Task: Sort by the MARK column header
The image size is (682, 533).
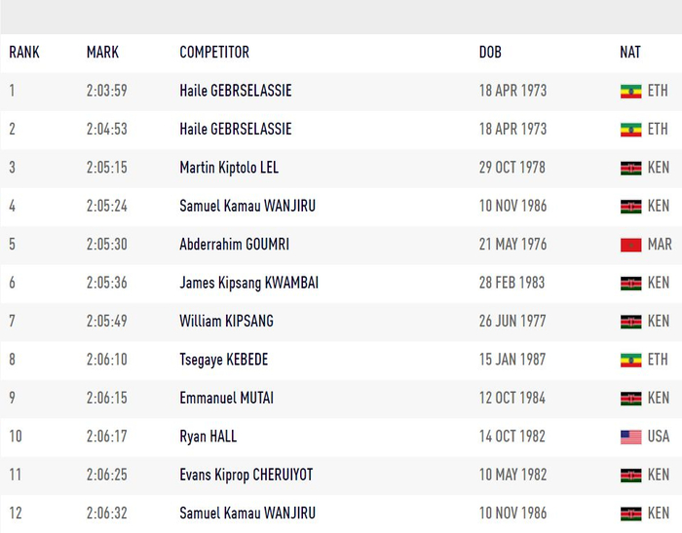Action: coord(102,53)
